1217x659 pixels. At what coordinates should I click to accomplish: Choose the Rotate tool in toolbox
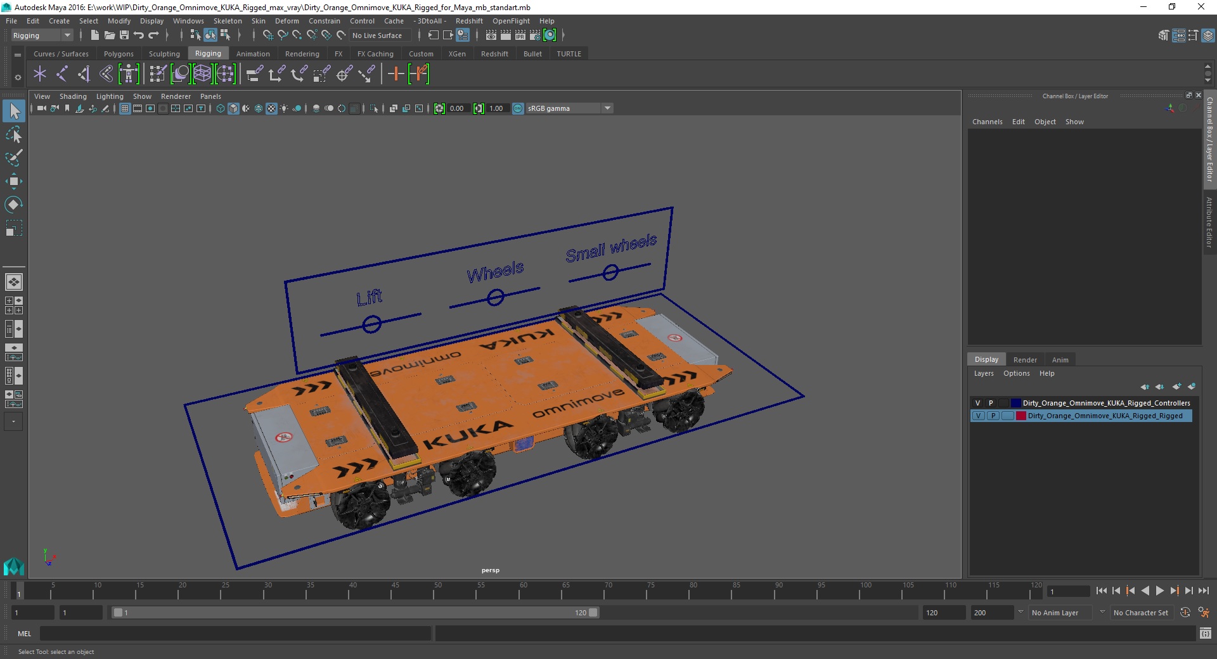point(14,204)
